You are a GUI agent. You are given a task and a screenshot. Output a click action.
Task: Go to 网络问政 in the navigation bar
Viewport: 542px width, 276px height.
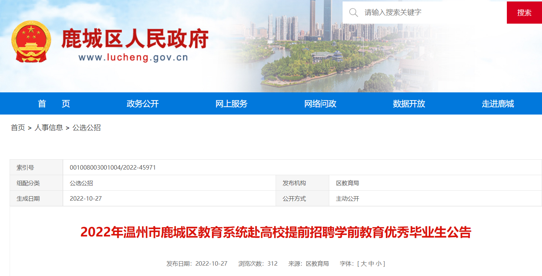pyautogui.click(x=320, y=104)
